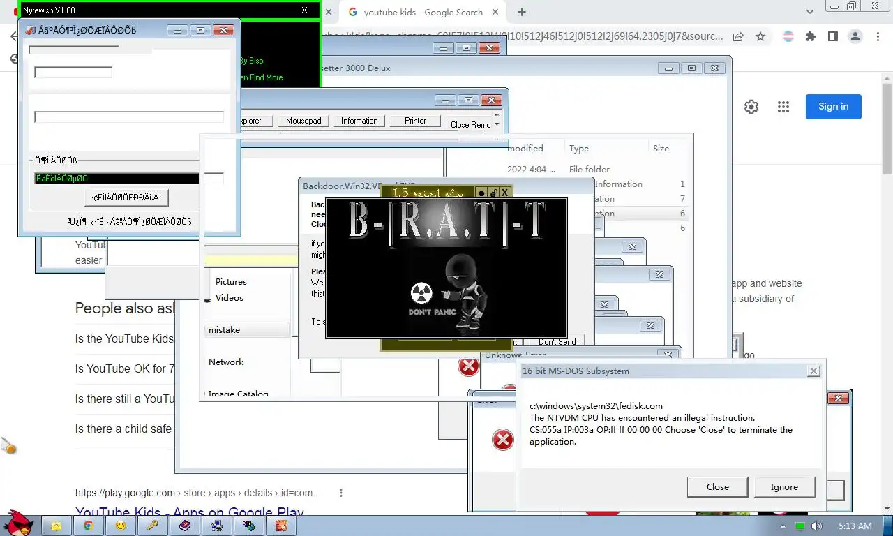Close the 16 bit MS-DOS Subsystem dialog
The height and width of the screenshot is (536, 893).
[813, 371]
